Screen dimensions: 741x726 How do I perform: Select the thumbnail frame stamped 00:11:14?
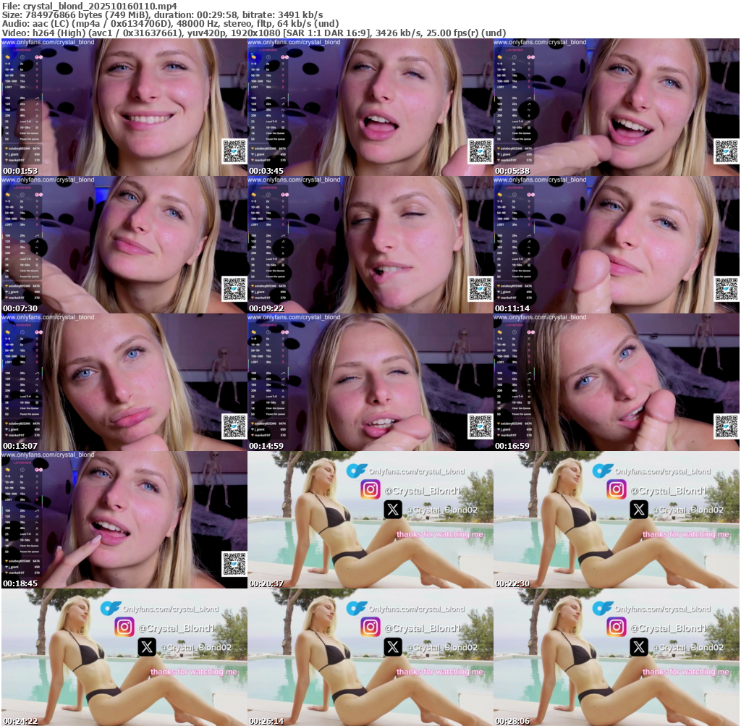(x=617, y=245)
